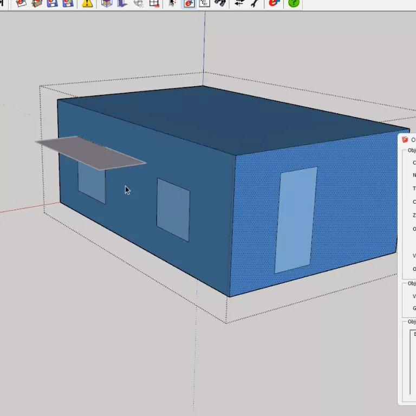
Task: Toggle the highlighted Inspector toolbar icon
Action: click(x=188, y=3)
